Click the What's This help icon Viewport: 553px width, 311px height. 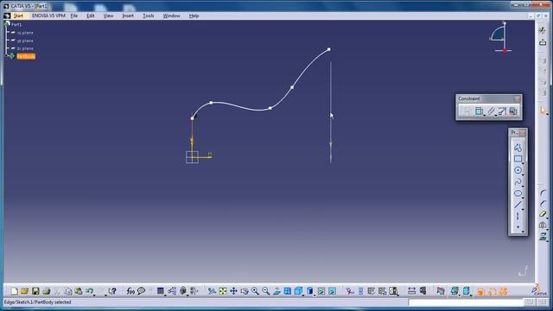click(112, 291)
